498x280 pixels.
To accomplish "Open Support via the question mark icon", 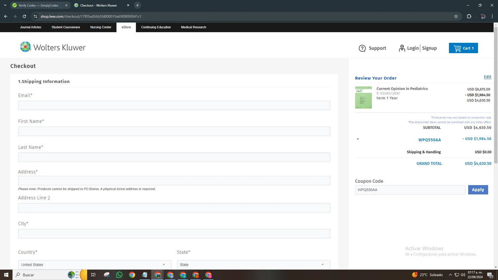I will coord(362,48).
